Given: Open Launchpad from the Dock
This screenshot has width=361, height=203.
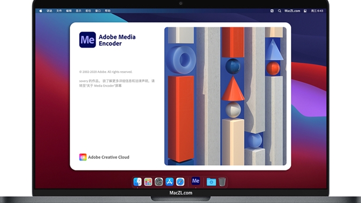Looking at the screenshot, I should click(x=148, y=182).
